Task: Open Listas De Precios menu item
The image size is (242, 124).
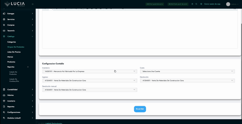Action: pyautogui.click(x=14, y=52)
